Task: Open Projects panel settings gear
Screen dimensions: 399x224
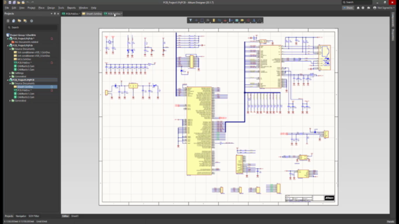Action: pyautogui.click(x=32, y=21)
